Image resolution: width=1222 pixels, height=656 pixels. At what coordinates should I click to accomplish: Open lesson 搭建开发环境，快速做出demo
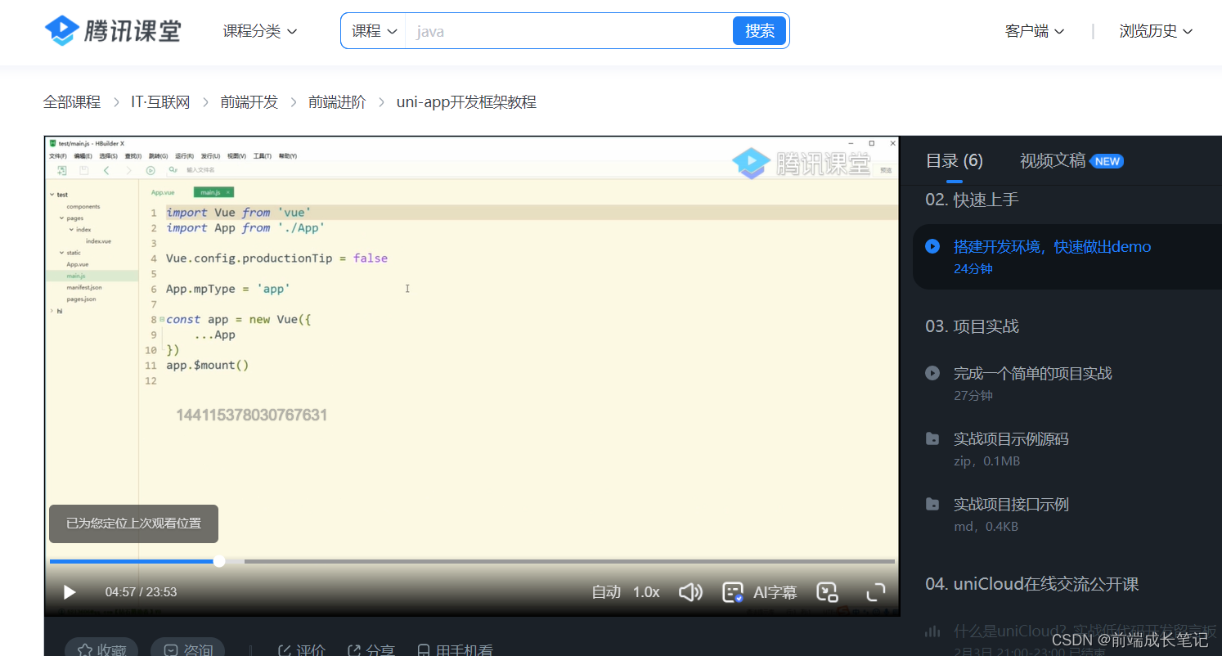click(x=1052, y=246)
